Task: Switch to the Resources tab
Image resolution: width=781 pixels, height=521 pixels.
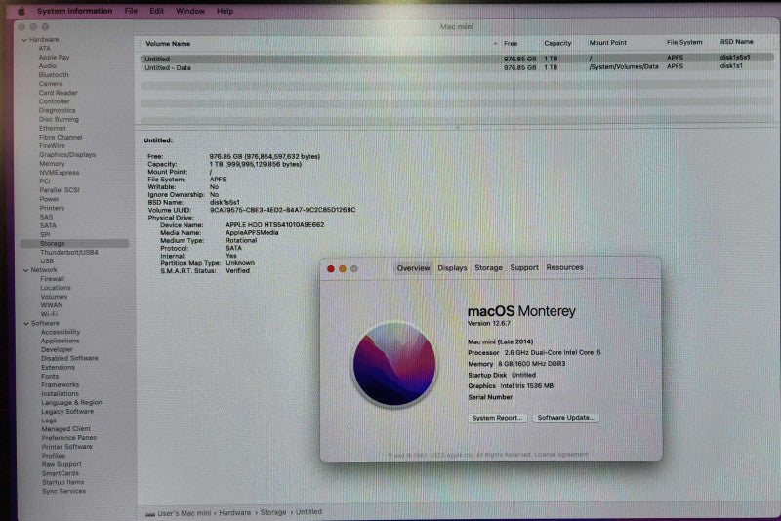Action: point(565,267)
